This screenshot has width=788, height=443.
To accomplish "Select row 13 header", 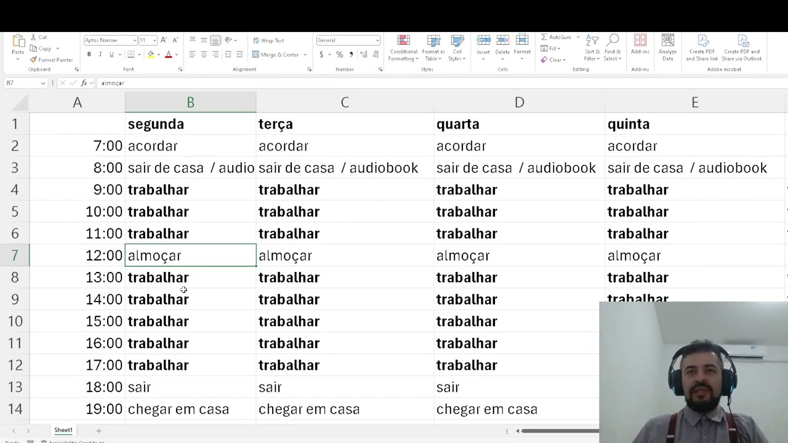I will pyautogui.click(x=15, y=387).
